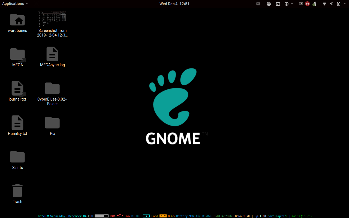Expand the system menu arrow

point(344,4)
